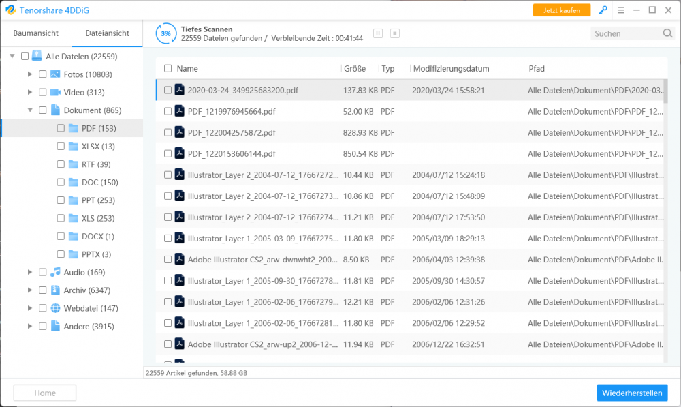Click the search magnifier icon

pyautogui.click(x=667, y=33)
